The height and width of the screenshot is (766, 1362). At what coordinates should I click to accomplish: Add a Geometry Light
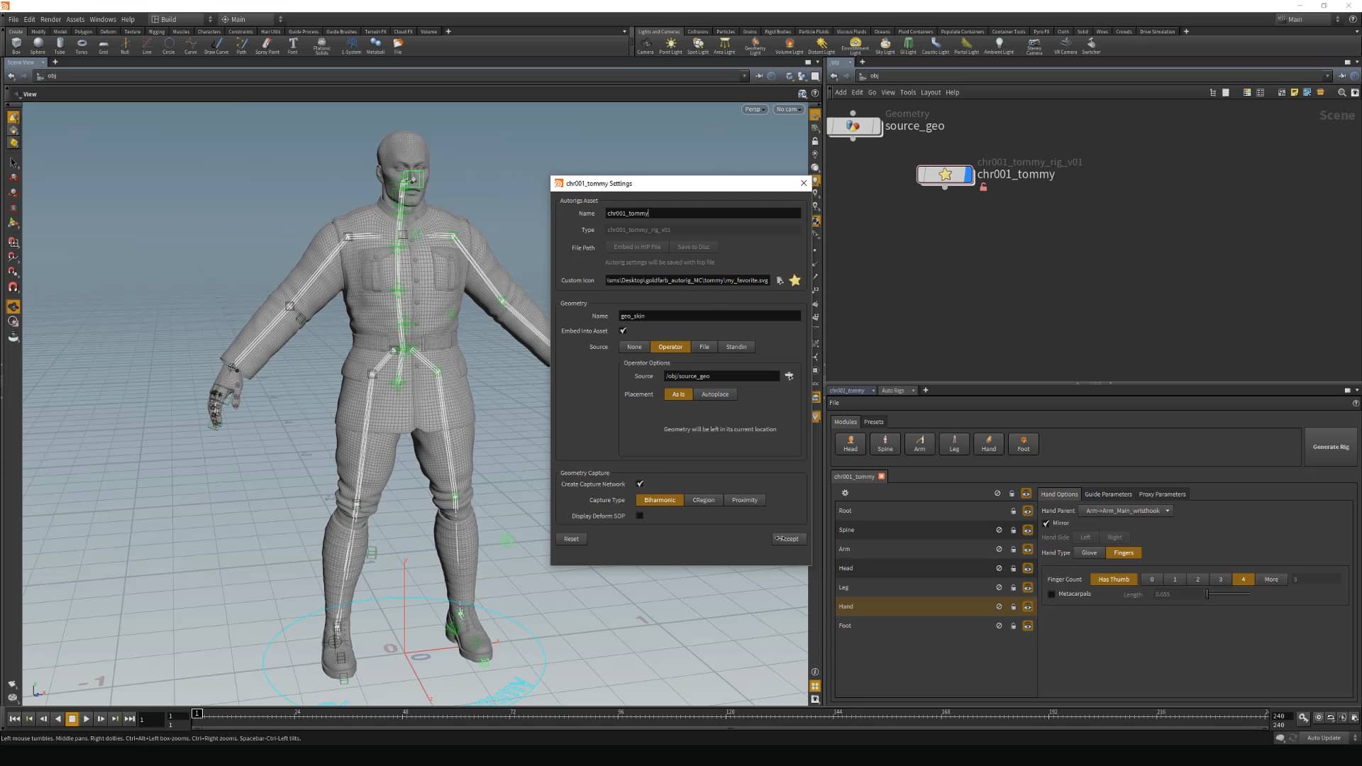click(x=755, y=45)
